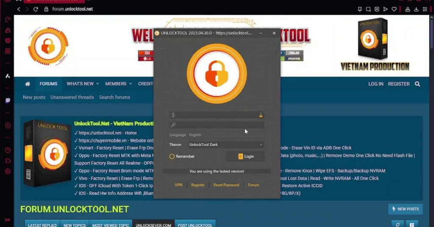
Task: Open WHAT'S NEW nav item
Action: coord(80,84)
